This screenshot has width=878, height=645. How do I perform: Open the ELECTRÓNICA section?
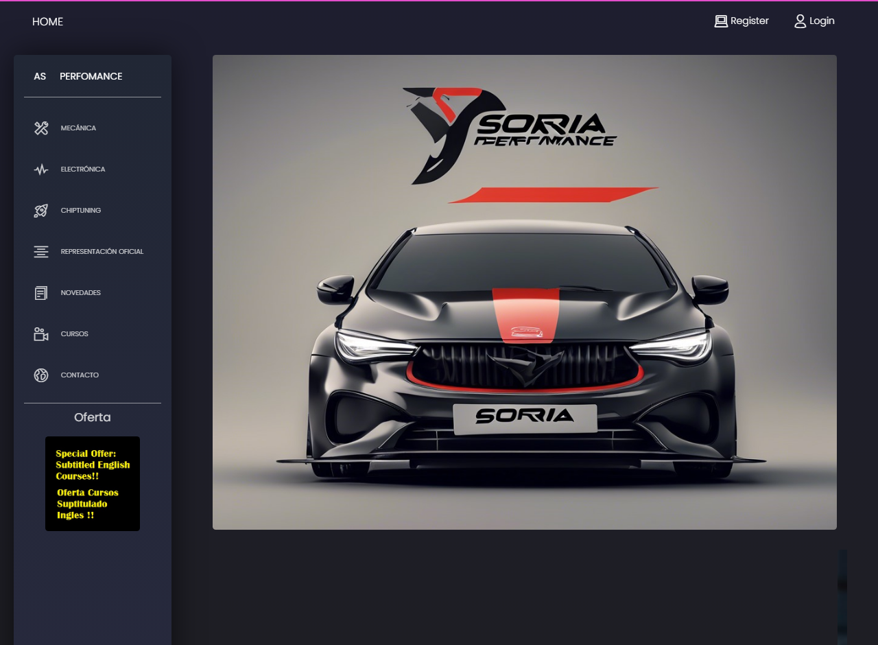click(83, 169)
